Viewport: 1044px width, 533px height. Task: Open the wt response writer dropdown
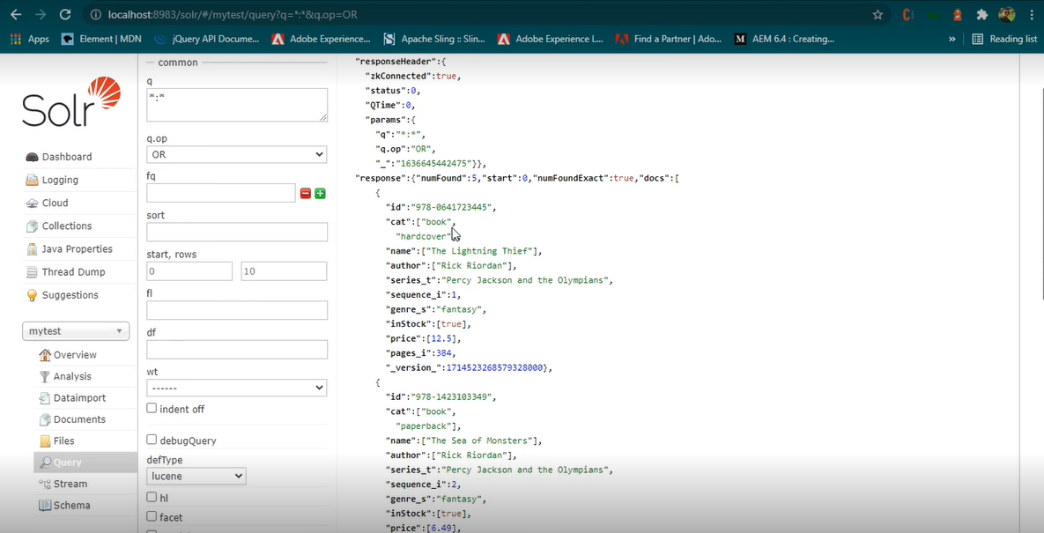point(236,388)
